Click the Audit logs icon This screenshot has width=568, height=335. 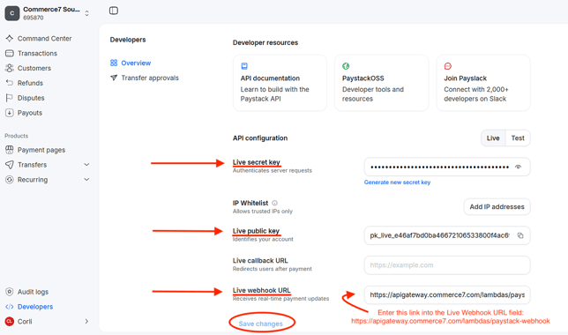click(10, 292)
